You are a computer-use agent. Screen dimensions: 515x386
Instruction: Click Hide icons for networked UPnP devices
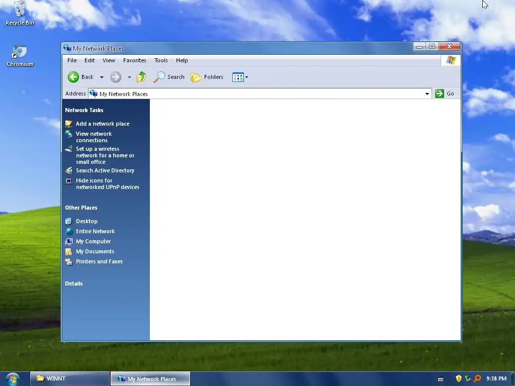[x=108, y=184]
